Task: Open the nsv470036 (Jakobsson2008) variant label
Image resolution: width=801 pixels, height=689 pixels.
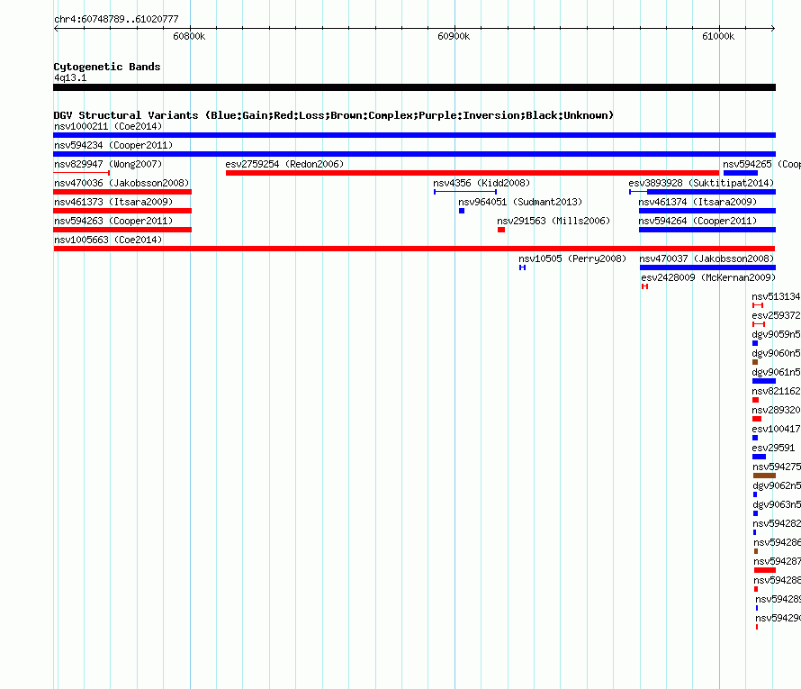Action: click(121, 183)
